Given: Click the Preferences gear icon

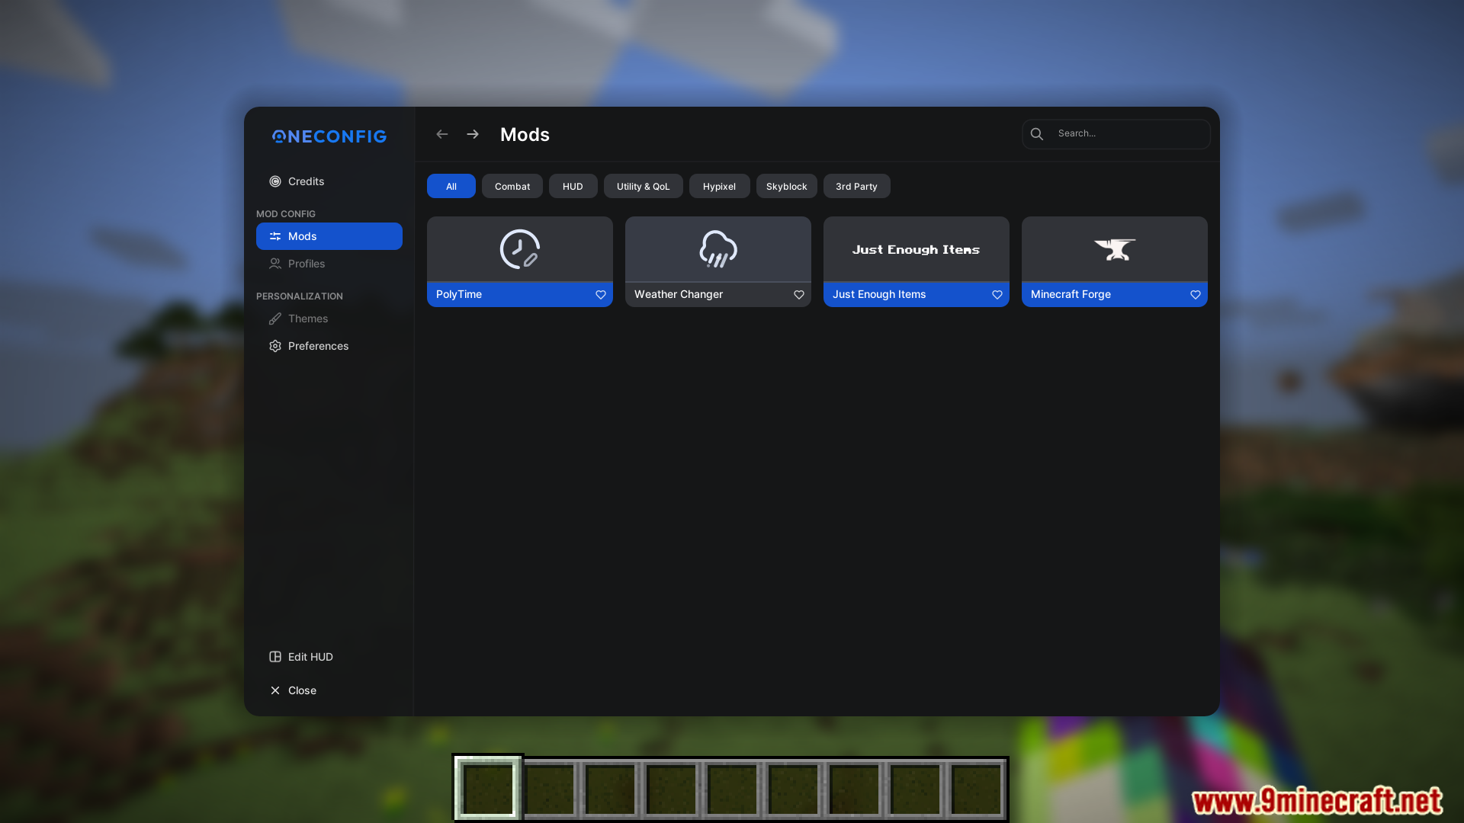Looking at the screenshot, I should tap(275, 346).
